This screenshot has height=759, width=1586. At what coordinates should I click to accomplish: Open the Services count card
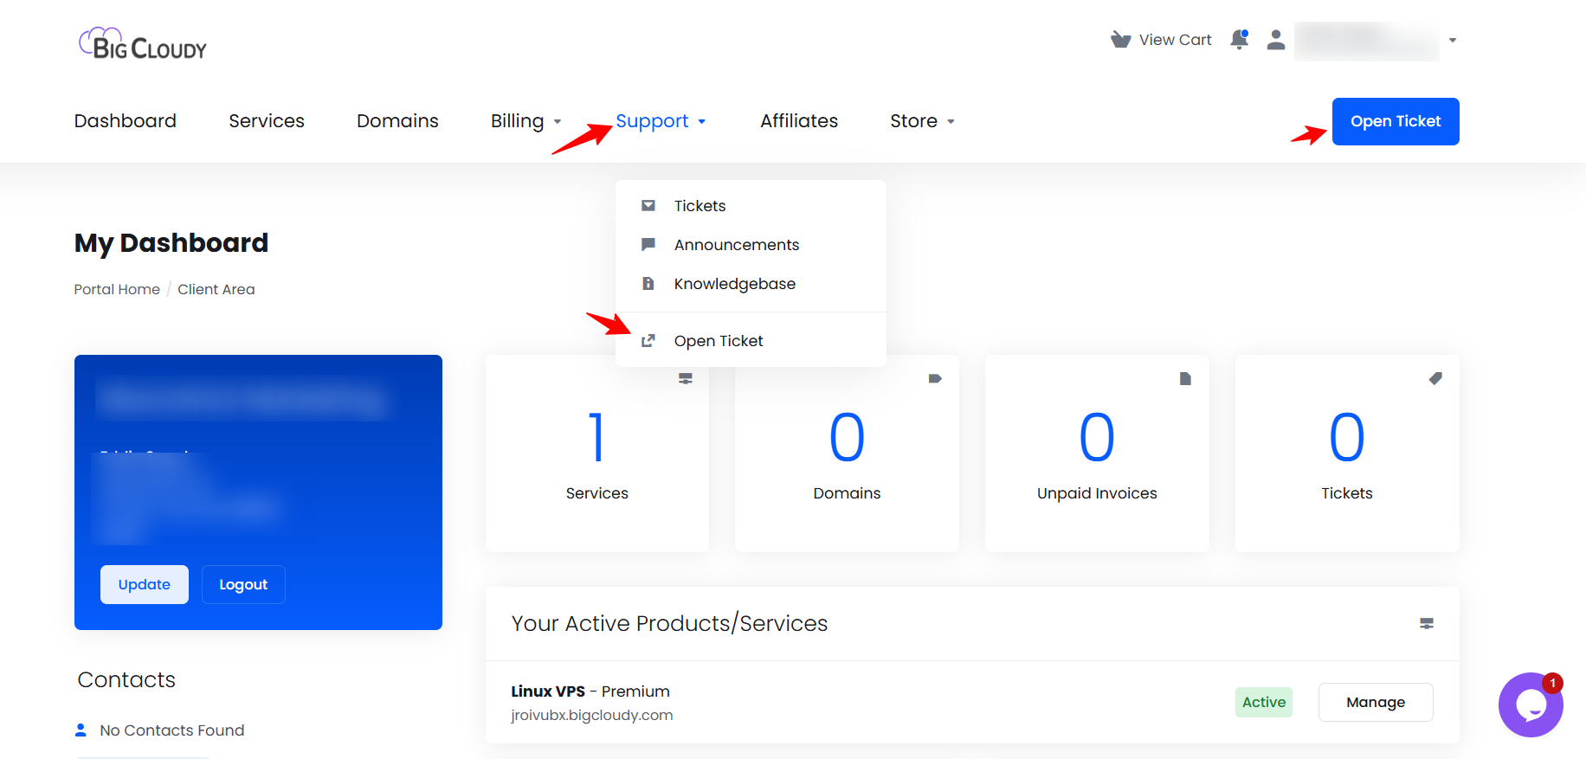coord(597,453)
